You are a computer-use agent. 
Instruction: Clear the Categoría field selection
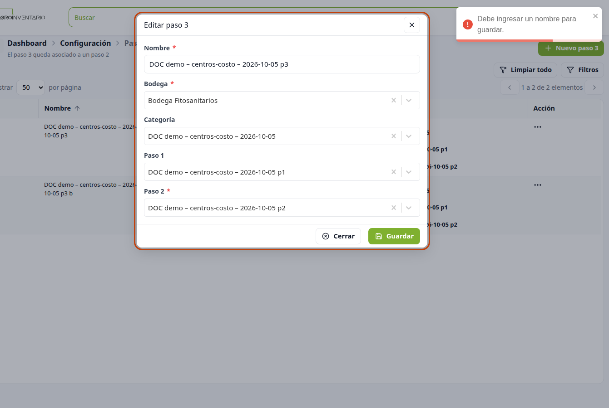[394, 136]
